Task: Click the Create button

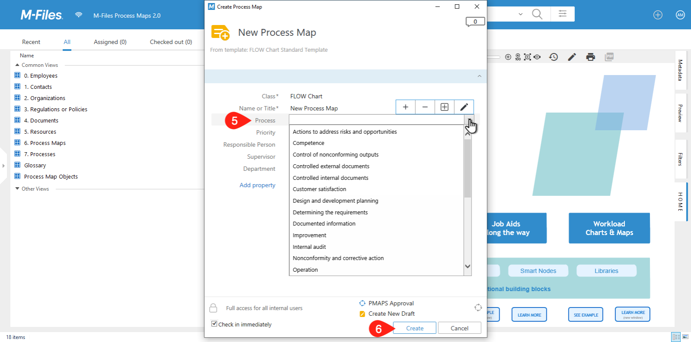Action: click(x=415, y=328)
